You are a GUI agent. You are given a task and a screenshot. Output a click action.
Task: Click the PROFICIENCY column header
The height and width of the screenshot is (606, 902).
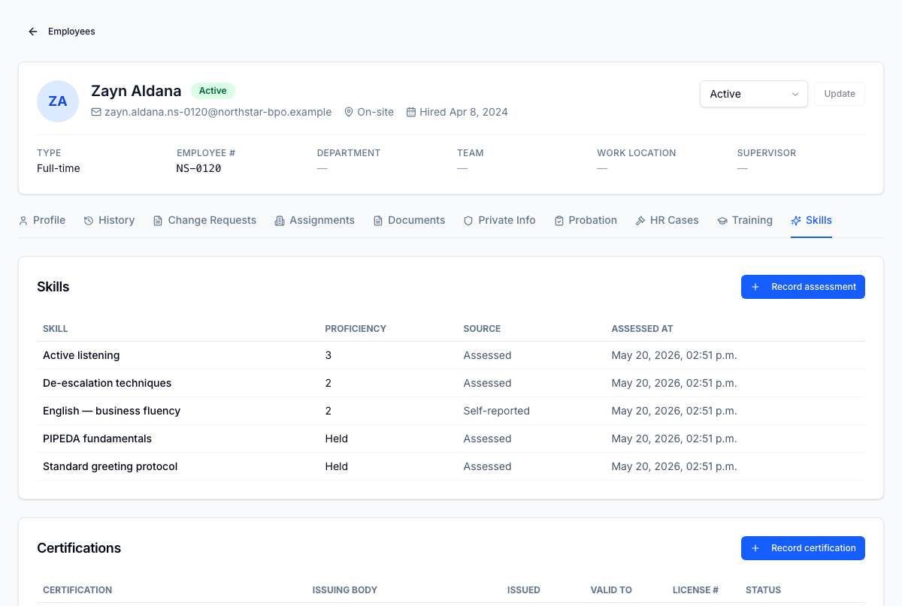[356, 329]
